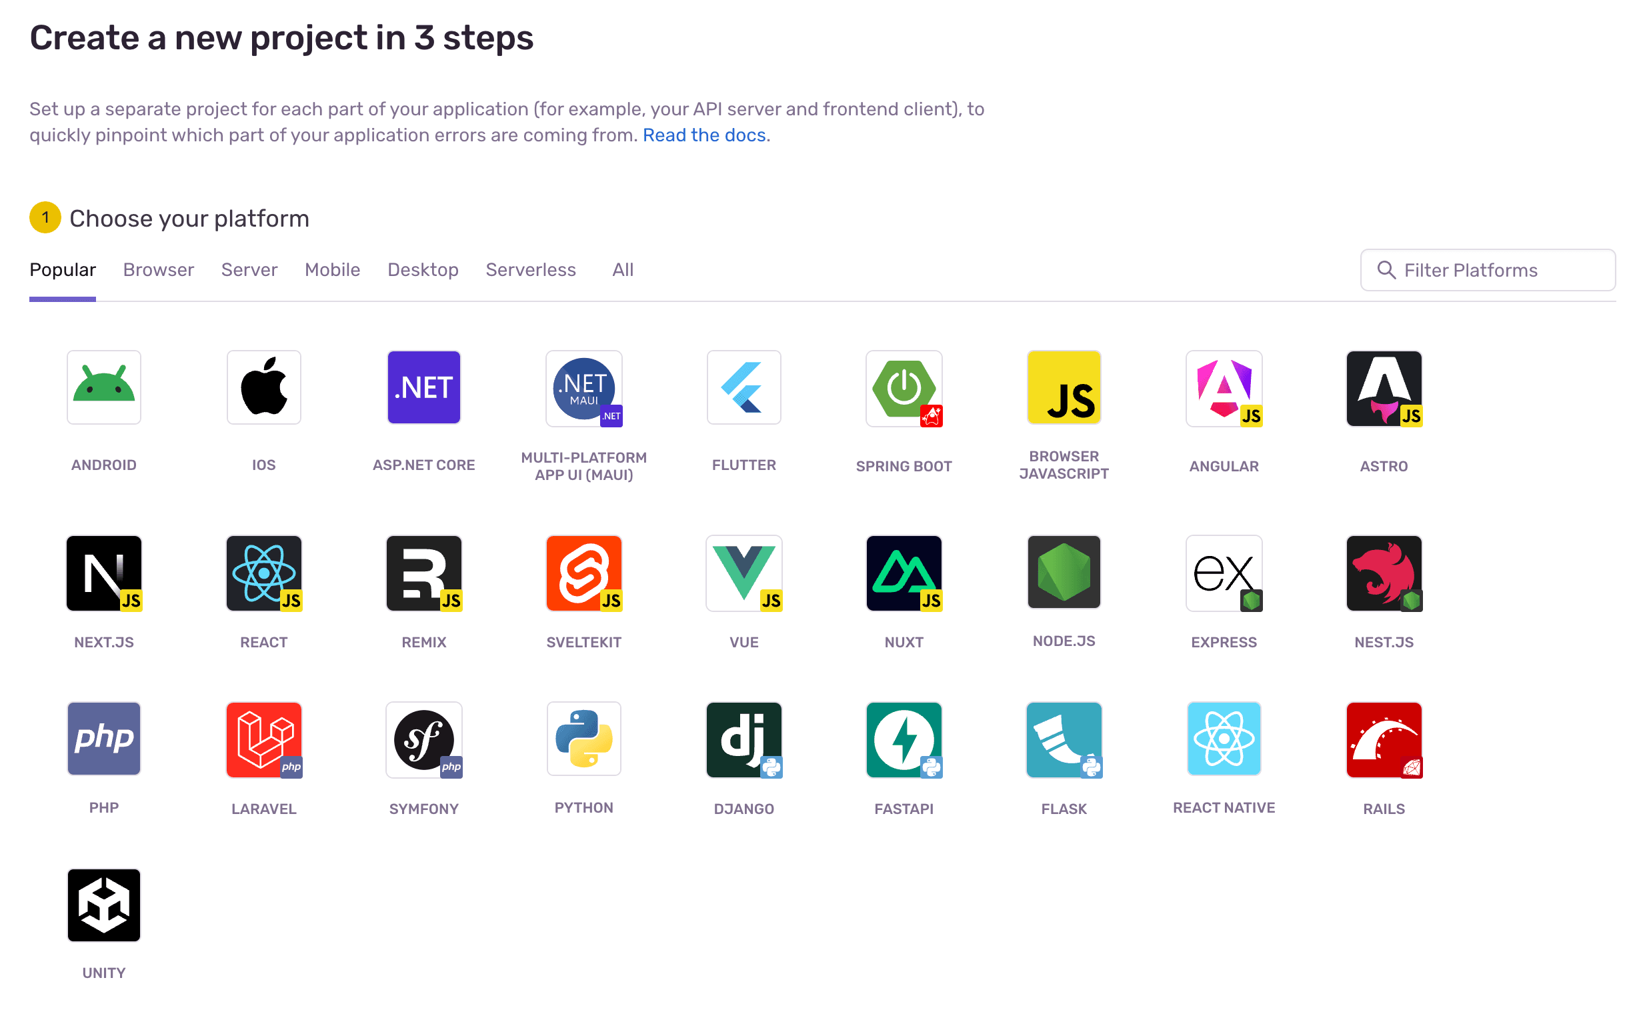Click the search magnifier icon in filter box
1635x1024 pixels.
(x=1386, y=270)
